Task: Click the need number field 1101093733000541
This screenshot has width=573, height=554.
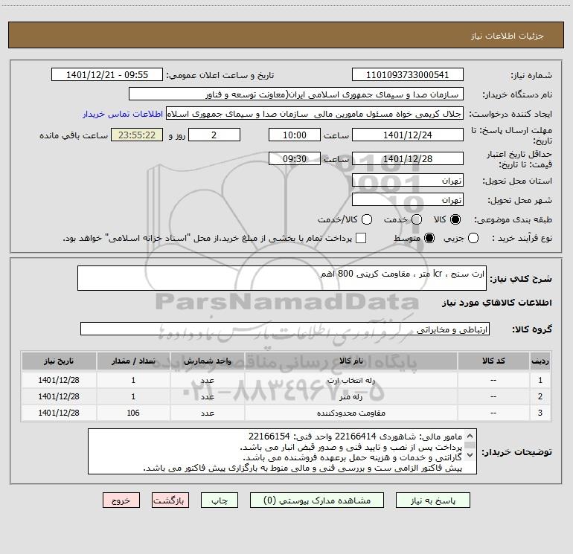Action: [x=408, y=75]
